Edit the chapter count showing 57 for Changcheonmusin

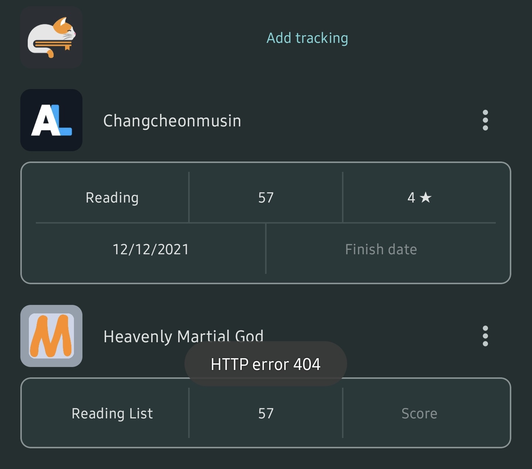point(265,198)
